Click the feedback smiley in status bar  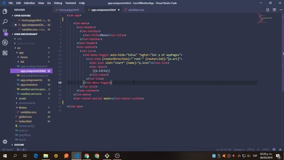274,149
